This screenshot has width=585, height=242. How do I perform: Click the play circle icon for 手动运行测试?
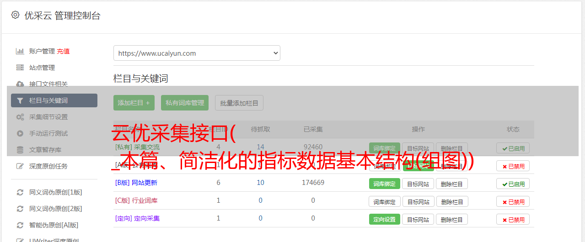(x=20, y=133)
